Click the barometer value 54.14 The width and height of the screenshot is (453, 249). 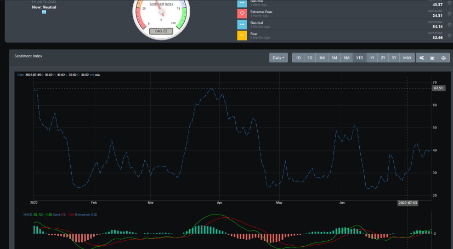[x=438, y=26]
